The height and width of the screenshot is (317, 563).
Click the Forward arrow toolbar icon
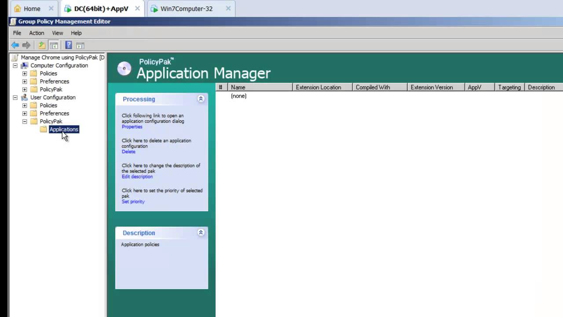pos(26,45)
